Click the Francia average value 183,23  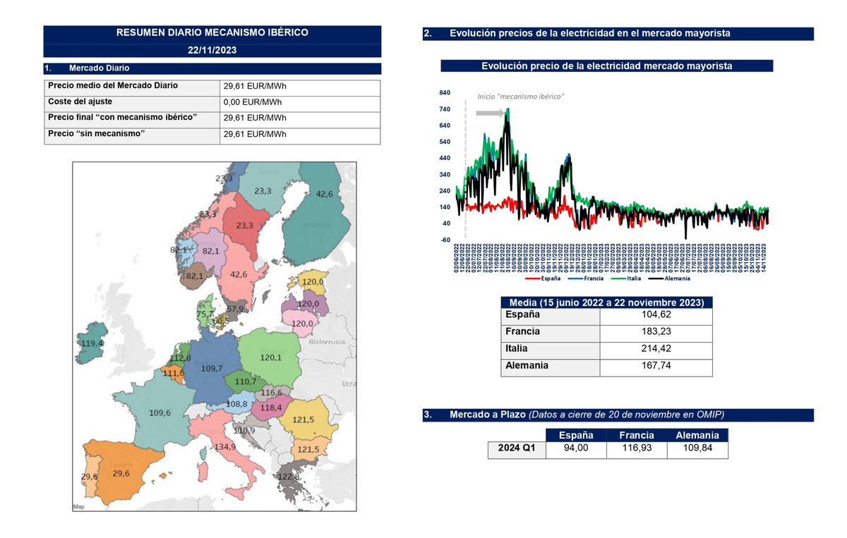click(x=656, y=332)
